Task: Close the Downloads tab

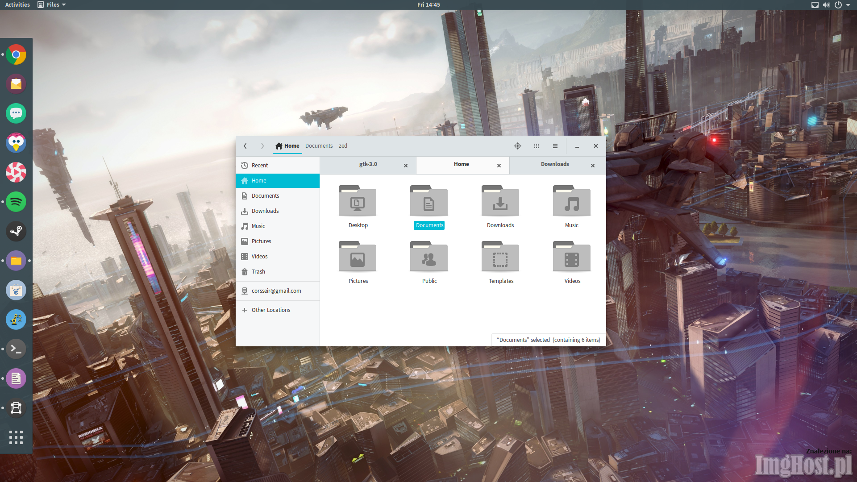Action: [x=593, y=166]
